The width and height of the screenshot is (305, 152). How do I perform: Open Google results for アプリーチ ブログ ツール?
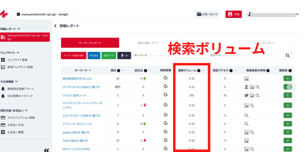(x=166, y=123)
